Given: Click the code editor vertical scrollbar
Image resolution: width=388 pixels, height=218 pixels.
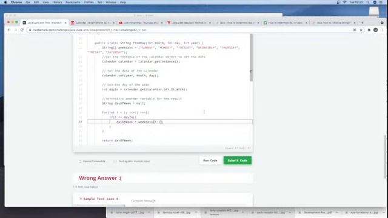Looking at the screenshot, I should tap(251, 58).
